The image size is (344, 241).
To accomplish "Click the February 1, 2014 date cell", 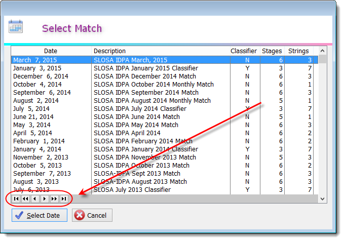I will tap(39, 141).
